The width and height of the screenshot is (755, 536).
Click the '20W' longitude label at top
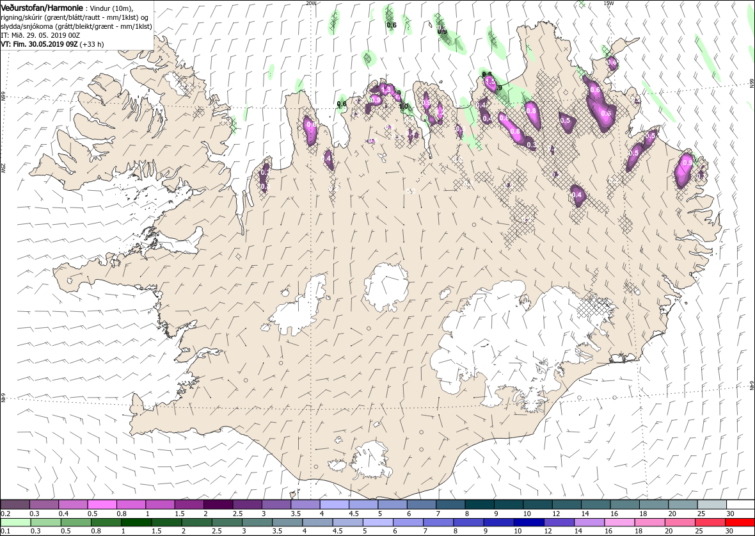312,3
